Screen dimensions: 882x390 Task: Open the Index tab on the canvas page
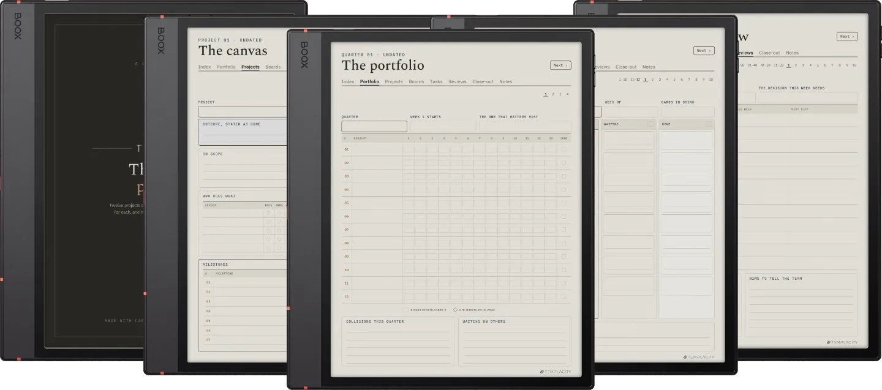[x=205, y=67]
